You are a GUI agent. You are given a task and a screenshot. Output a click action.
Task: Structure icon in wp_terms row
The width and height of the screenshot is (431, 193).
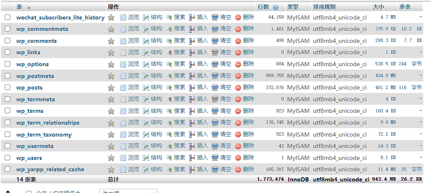[146, 111]
